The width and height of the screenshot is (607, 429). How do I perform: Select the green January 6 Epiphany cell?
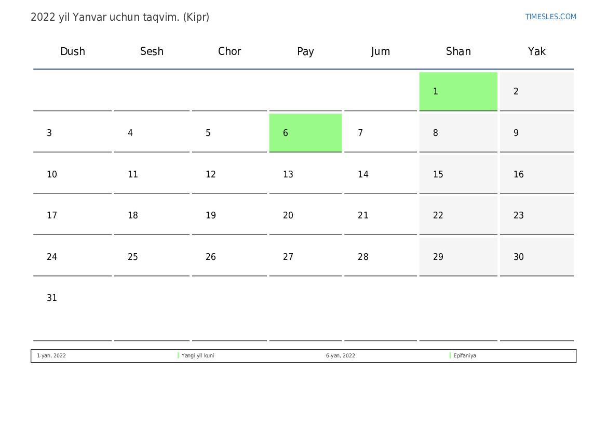[305, 133]
